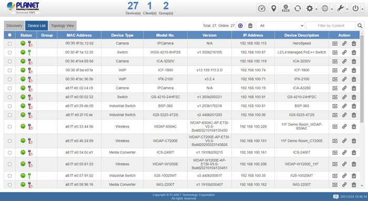Click the Filter by Content input field
This screenshot has width=368, height=201.
pos(331,26)
